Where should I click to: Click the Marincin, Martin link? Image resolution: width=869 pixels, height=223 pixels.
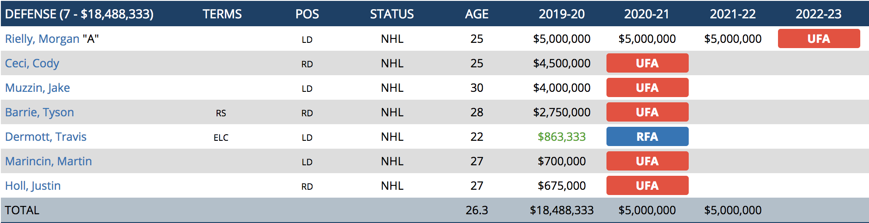pyautogui.click(x=48, y=161)
